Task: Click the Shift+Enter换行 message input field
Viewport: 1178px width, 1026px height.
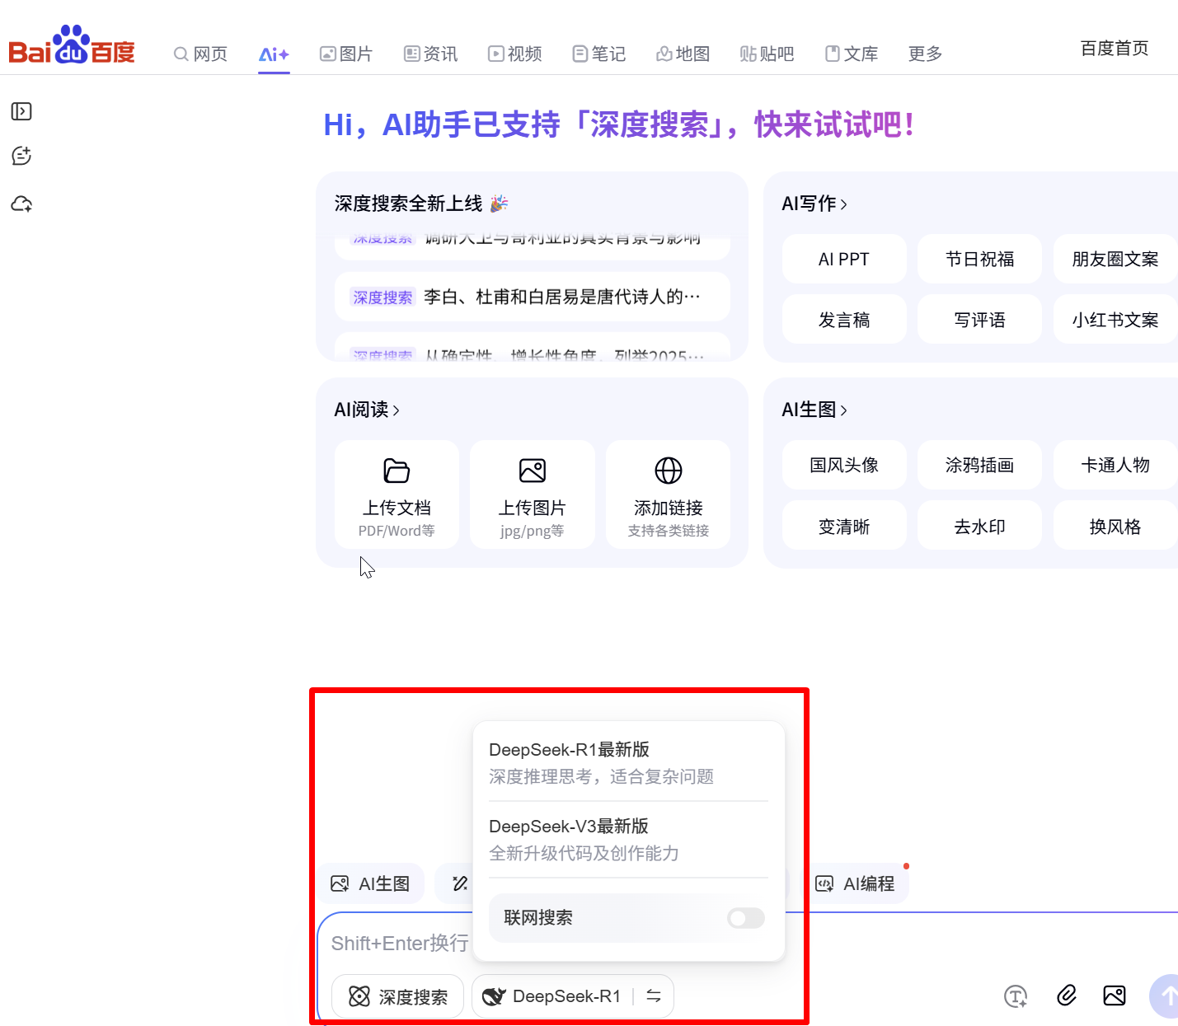Action: point(400,943)
